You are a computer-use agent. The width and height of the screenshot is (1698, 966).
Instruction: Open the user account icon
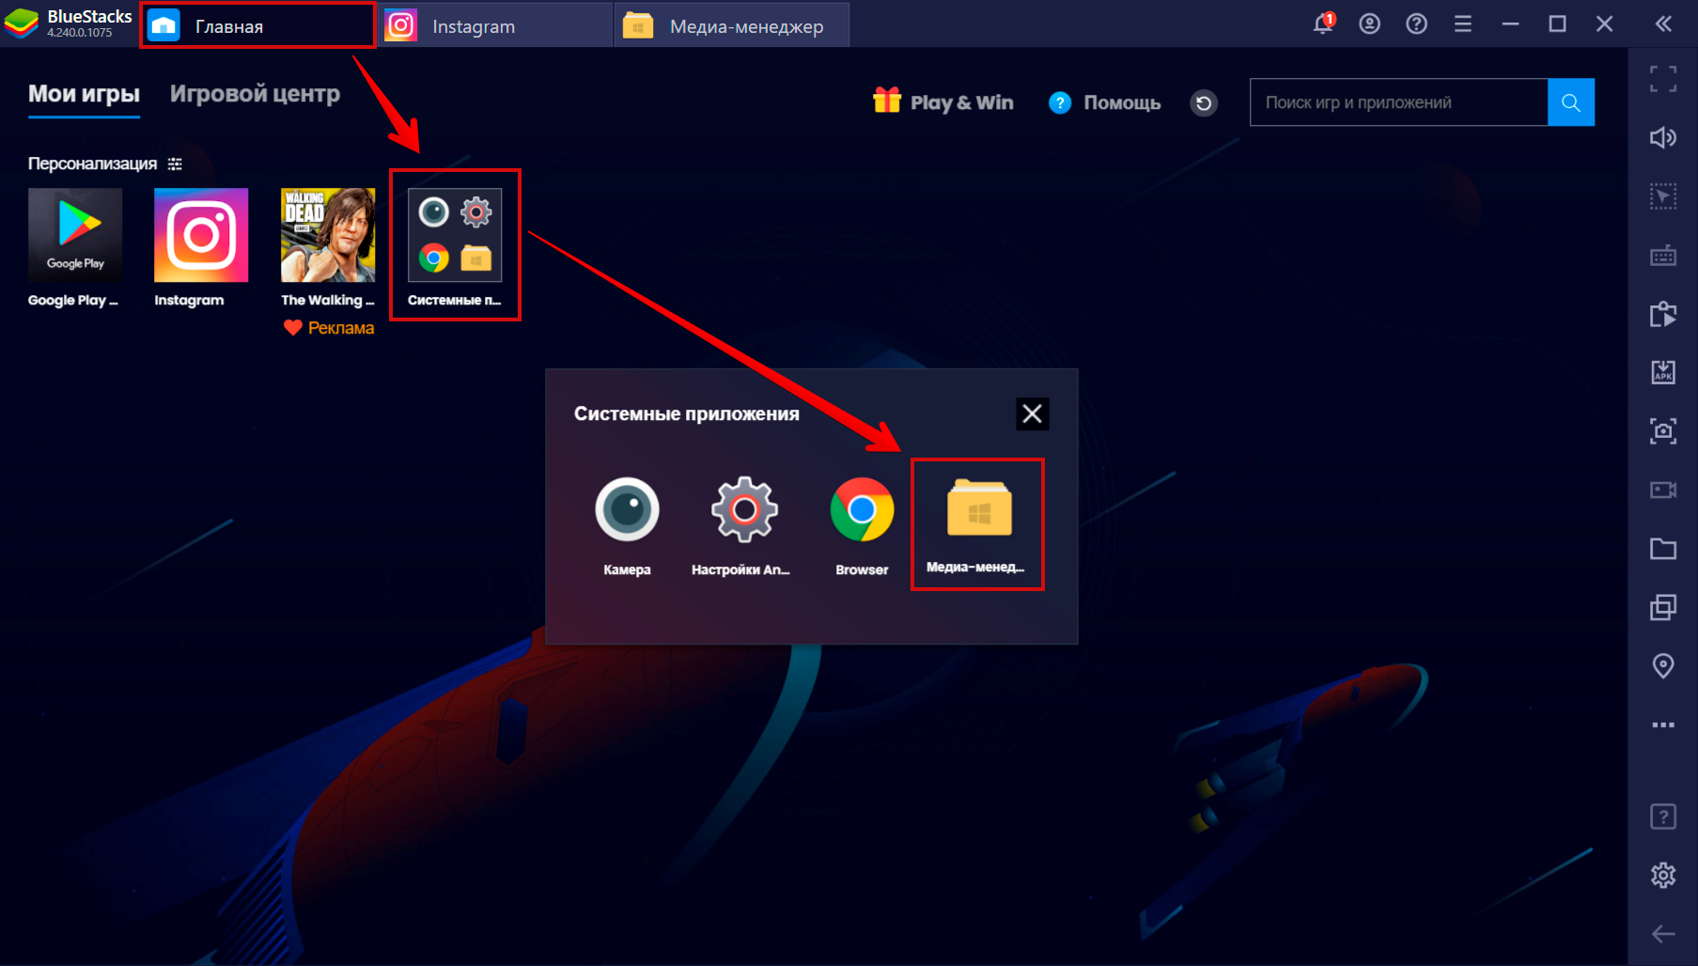point(1369,23)
